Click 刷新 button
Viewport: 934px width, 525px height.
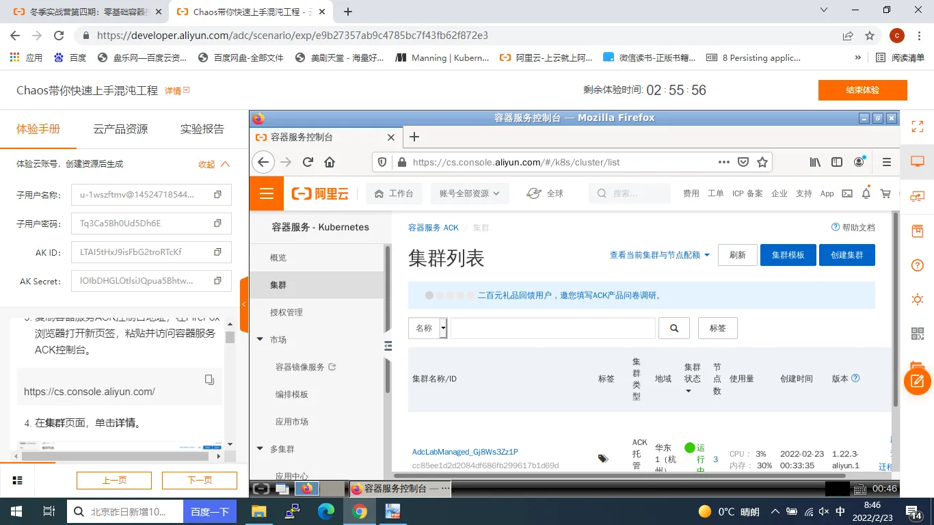[x=738, y=255]
